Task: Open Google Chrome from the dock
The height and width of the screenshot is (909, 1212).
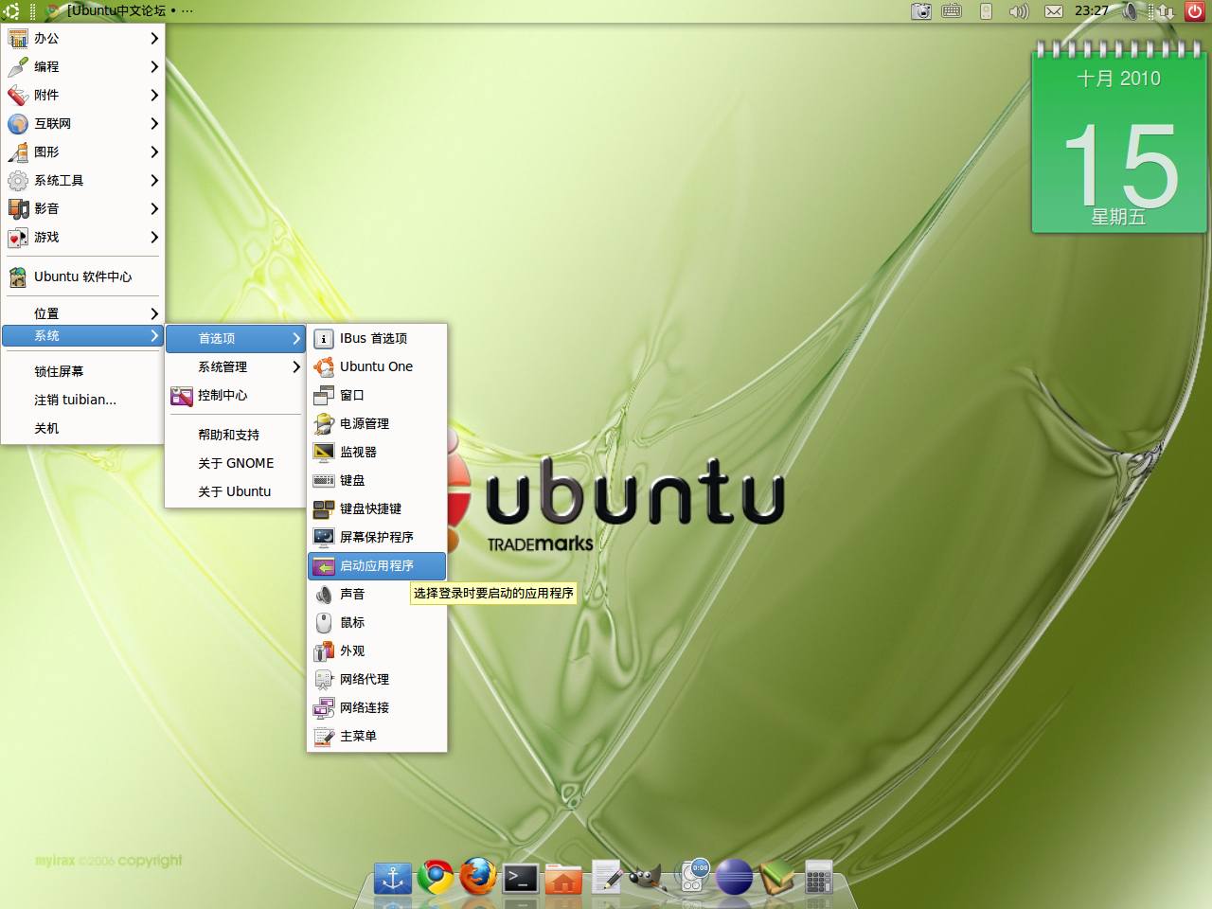Action: point(436,877)
